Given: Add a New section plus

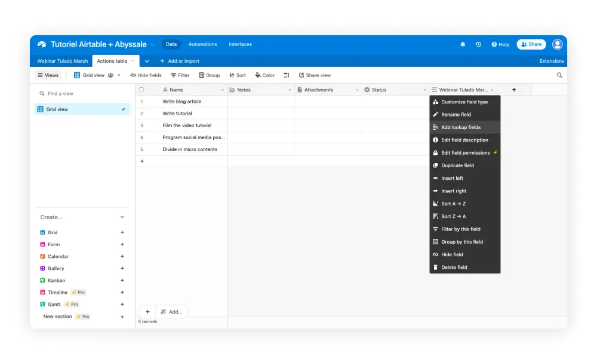Looking at the screenshot, I should click(122, 317).
